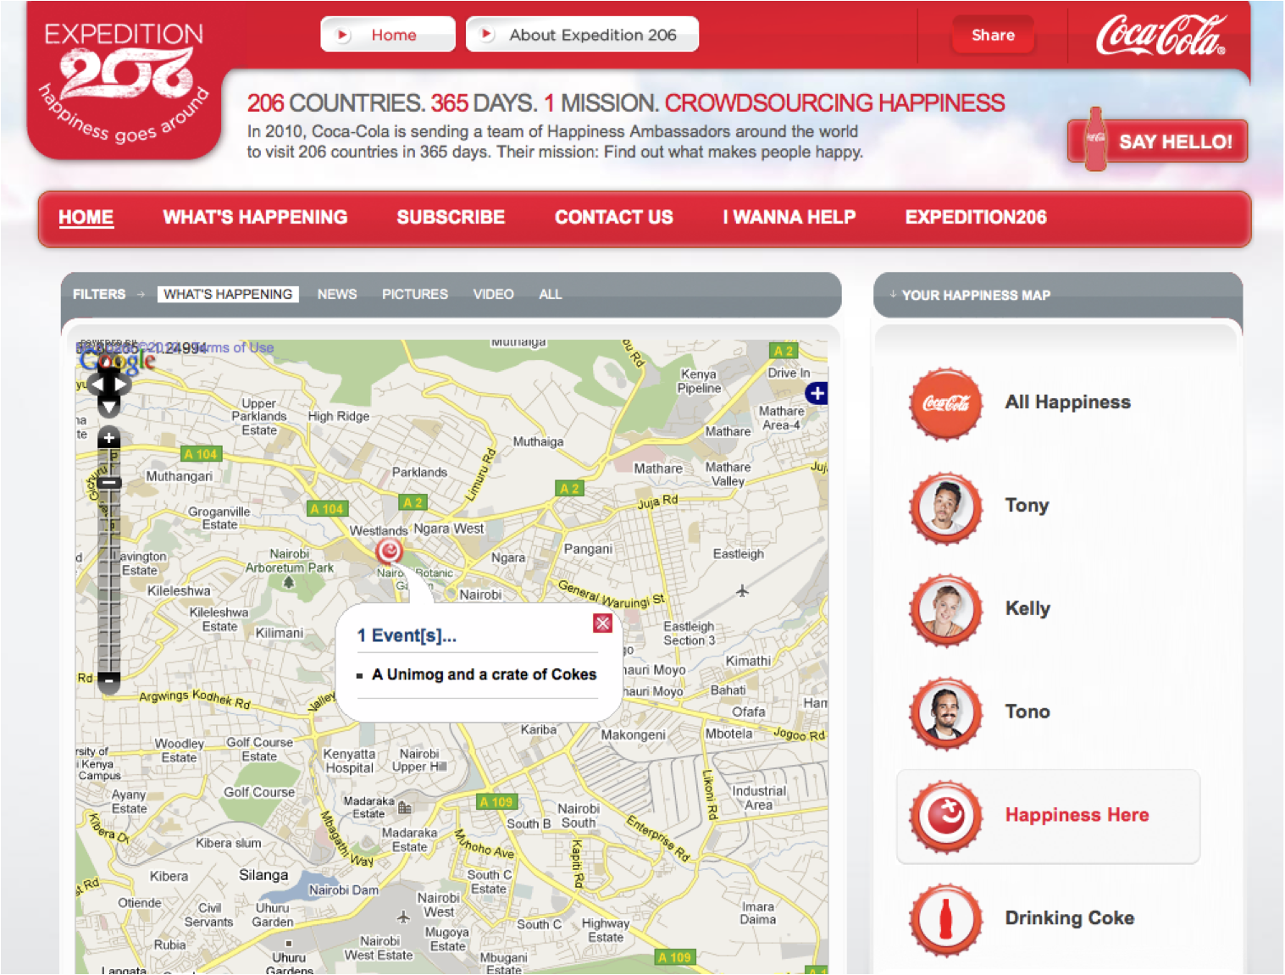Open the 'A Unimog and a crate of Cokes' event

484,674
